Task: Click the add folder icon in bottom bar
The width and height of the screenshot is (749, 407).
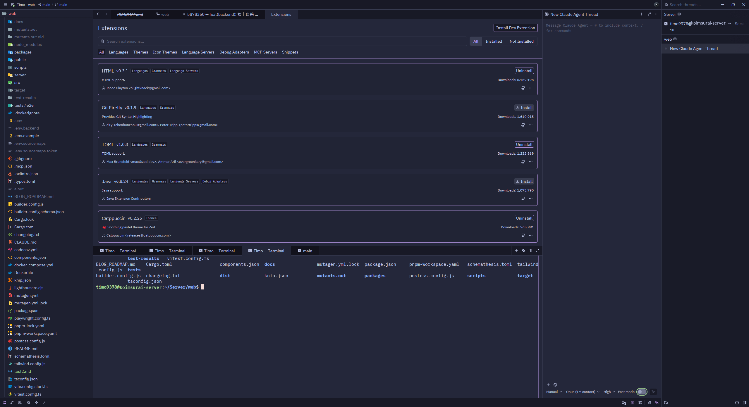Action: point(666,403)
